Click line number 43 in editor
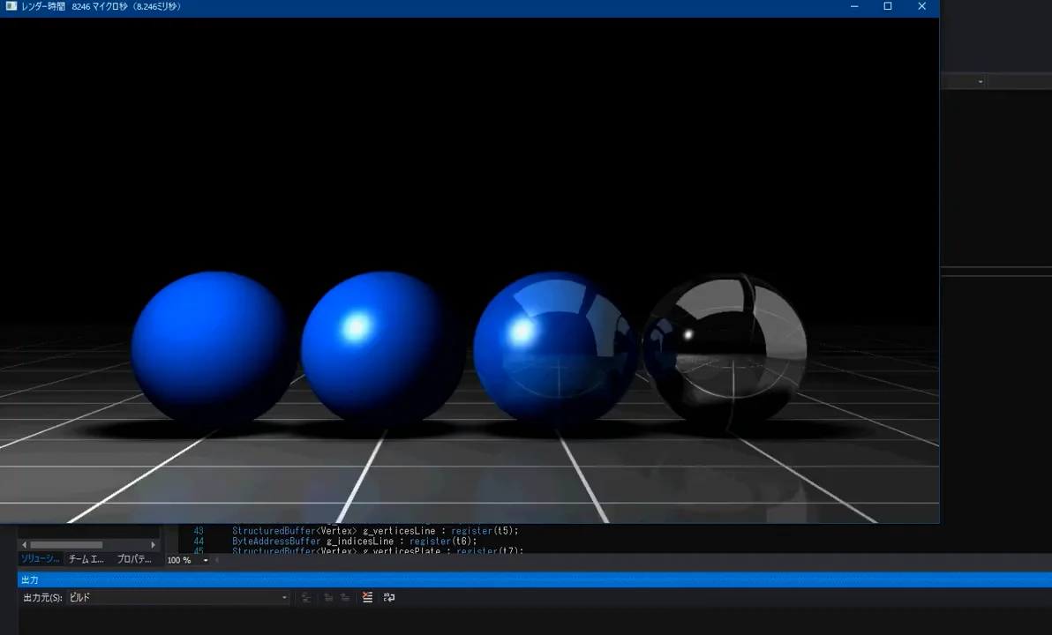The height and width of the screenshot is (635, 1052). click(x=199, y=530)
